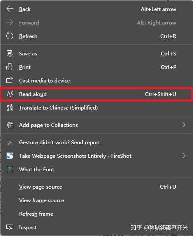Viewport: 193px width, 236px height.
Task: Click the Save as floppy icon
Action: click(10, 54)
